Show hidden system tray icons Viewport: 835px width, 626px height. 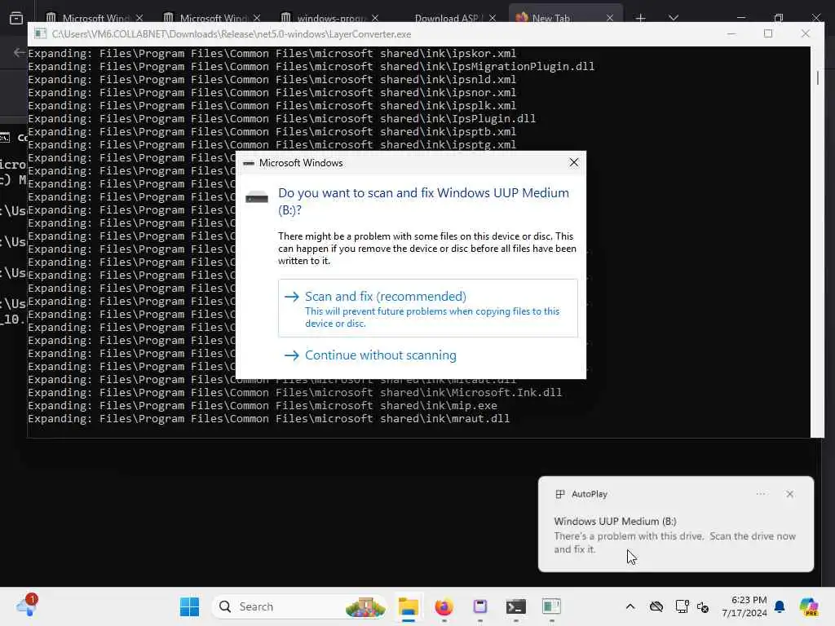tap(630, 606)
